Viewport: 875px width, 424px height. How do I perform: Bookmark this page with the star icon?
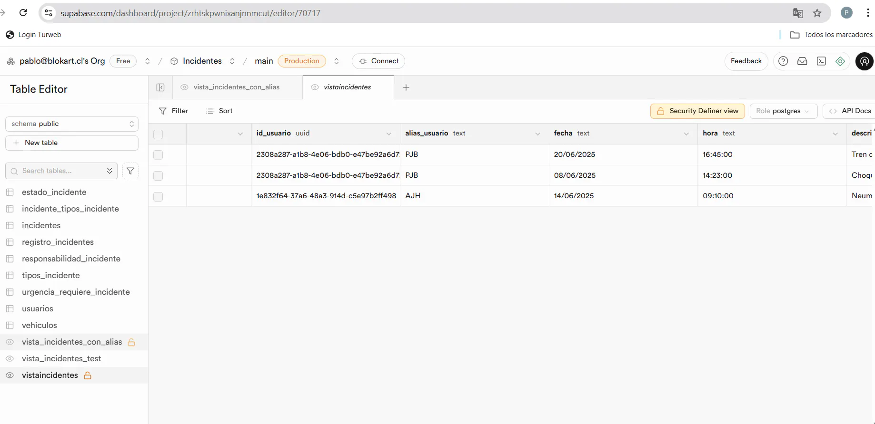[817, 13]
